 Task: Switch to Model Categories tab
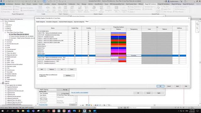[41, 22]
